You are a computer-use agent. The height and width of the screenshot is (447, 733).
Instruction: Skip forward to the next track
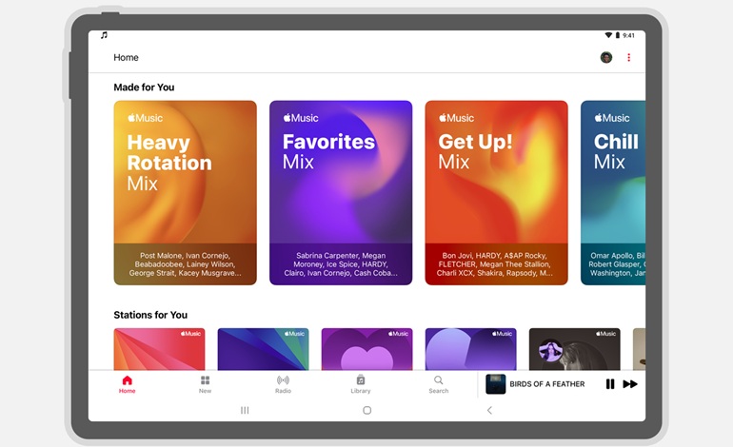pyautogui.click(x=630, y=384)
